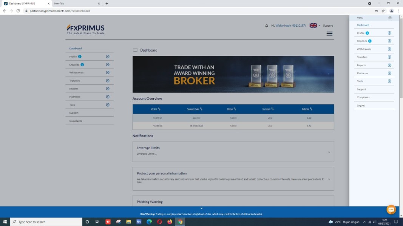
Task: Open the password key icon in address bar
Action: pyautogui.click(x=377, y=11)
